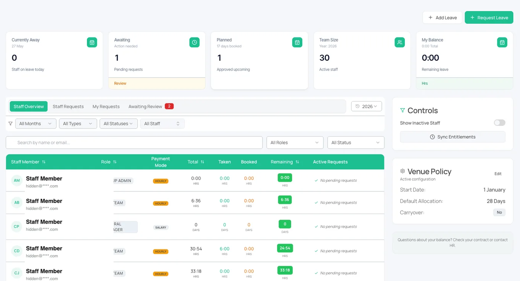Open the All Staff selector
This screenshot has width=520, height=281.
pos(162,124)
